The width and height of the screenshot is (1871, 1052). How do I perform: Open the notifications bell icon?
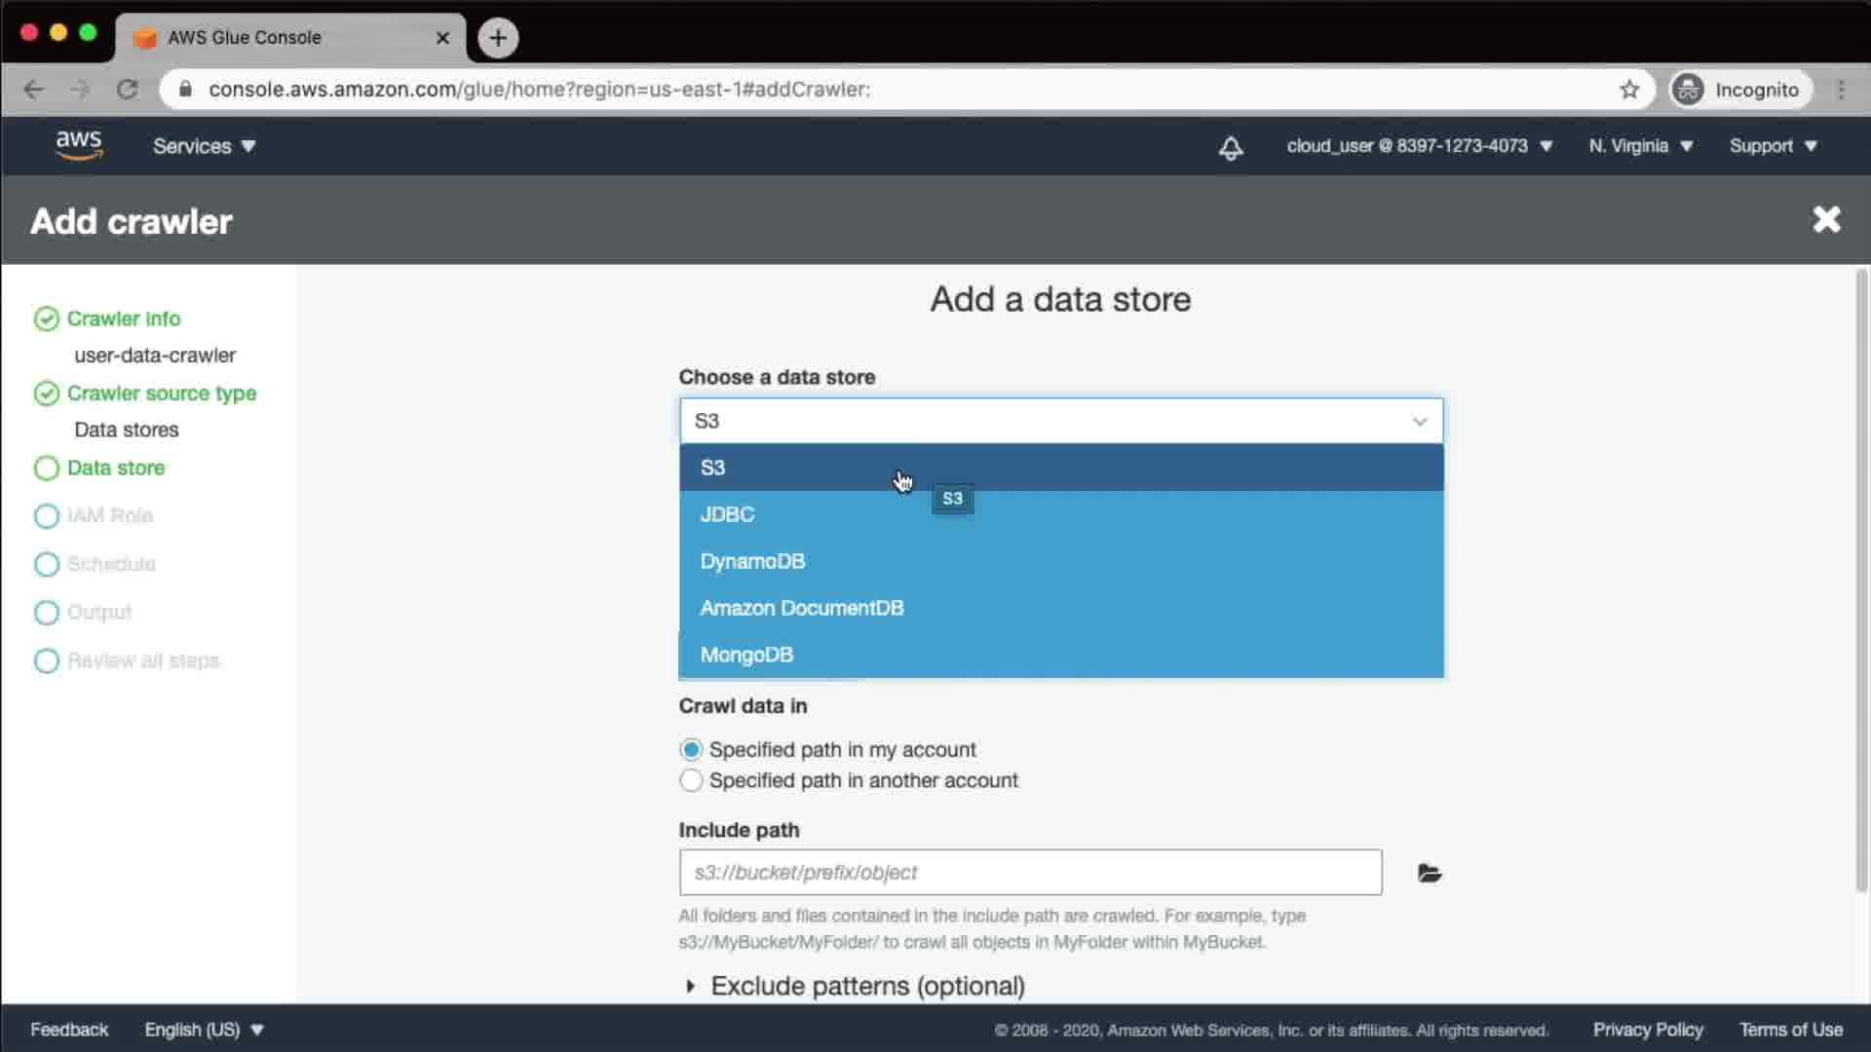[1231, 147]
